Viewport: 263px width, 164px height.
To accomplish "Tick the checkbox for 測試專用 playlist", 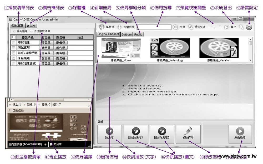I will (x=14, y=48).
